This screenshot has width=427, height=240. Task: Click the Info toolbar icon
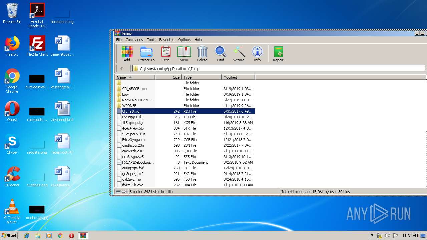257,54
